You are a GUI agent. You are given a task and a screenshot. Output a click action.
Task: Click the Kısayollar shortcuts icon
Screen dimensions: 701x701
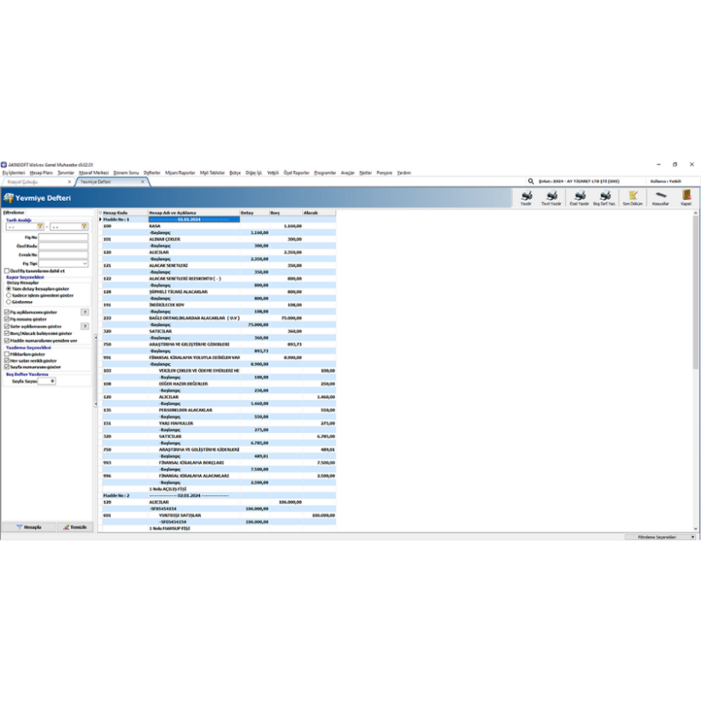[x=659, y=197]
